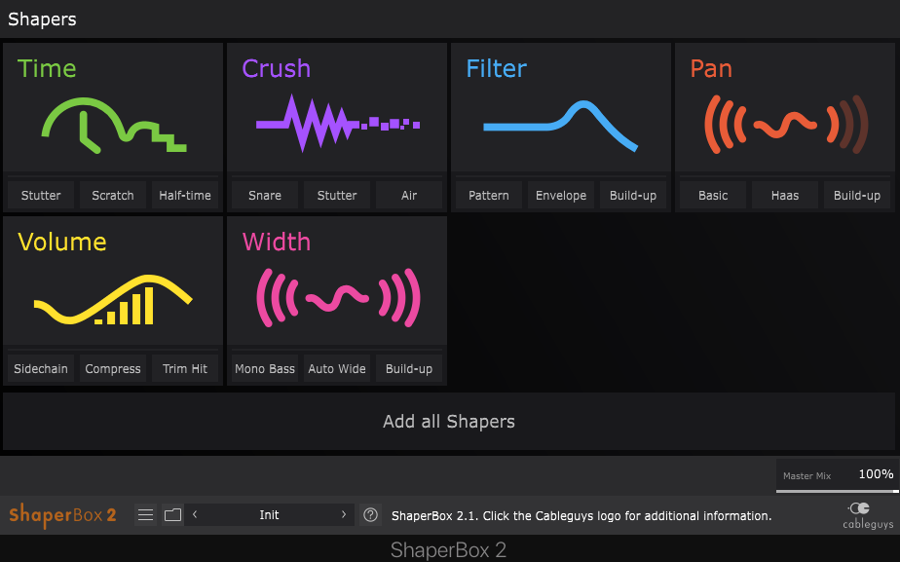Screen dimensions: 900x562
Task: Select the Time Scratch preset
Action: [113, 195]
